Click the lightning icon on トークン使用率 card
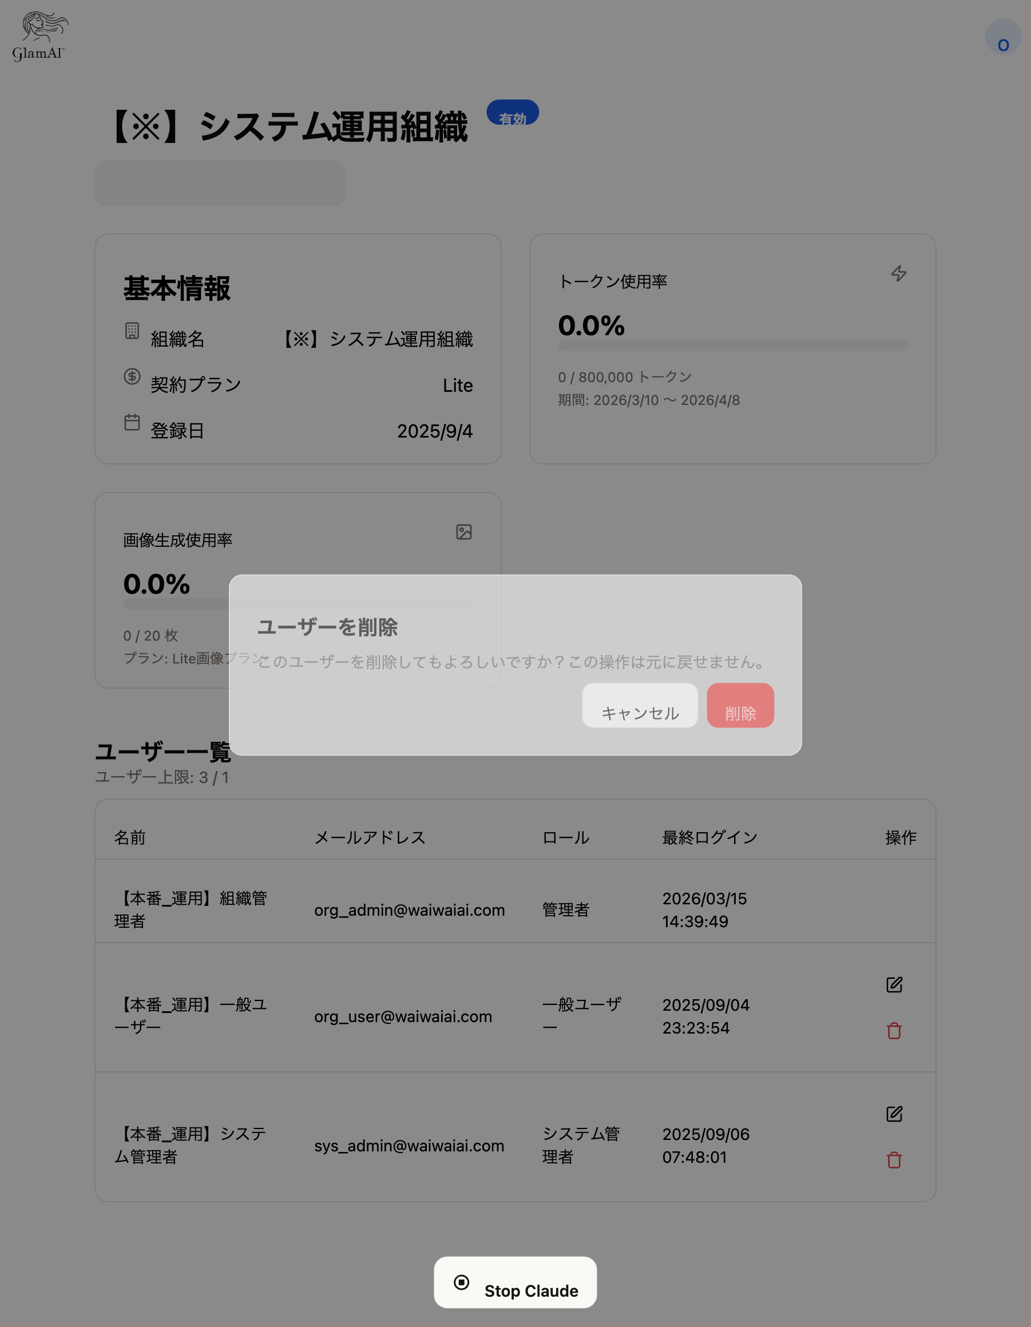This screenshot has width=1031, height=1327. (899, 274)
